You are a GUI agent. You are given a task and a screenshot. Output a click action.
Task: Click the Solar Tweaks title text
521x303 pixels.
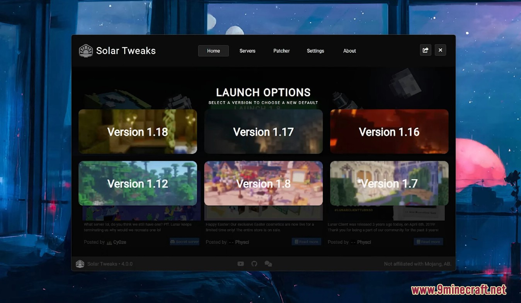click(126, 51)
